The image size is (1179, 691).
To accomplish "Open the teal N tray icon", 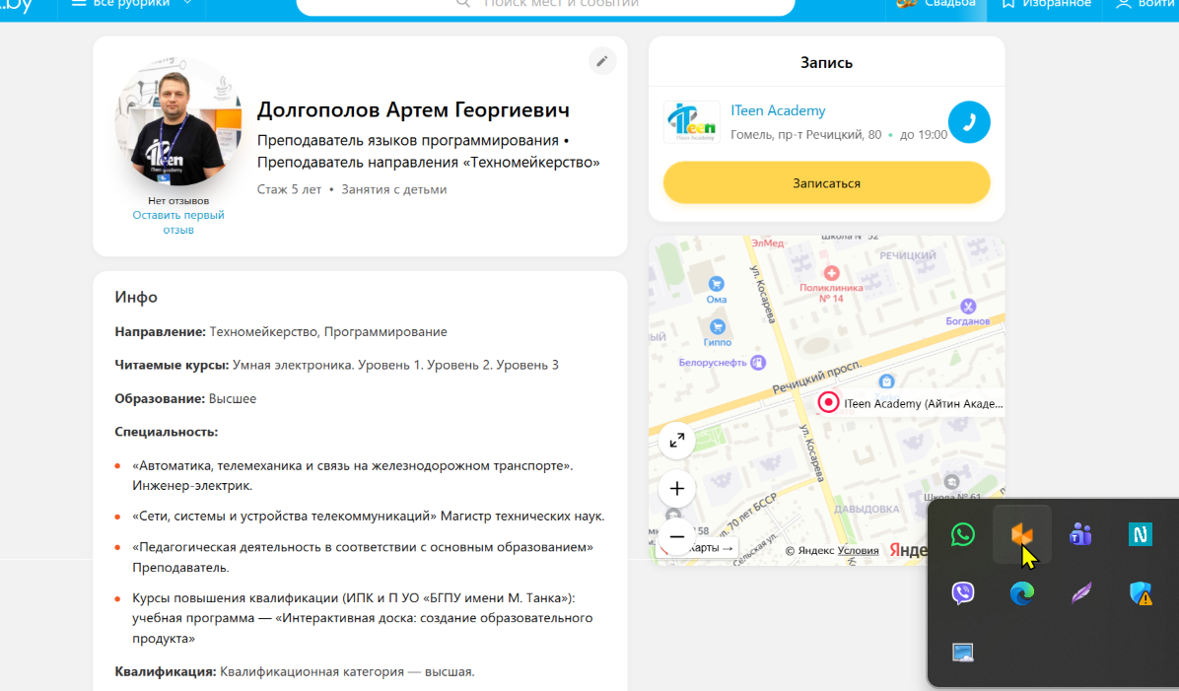I will pyautogui.click(x=1140, y=534).
